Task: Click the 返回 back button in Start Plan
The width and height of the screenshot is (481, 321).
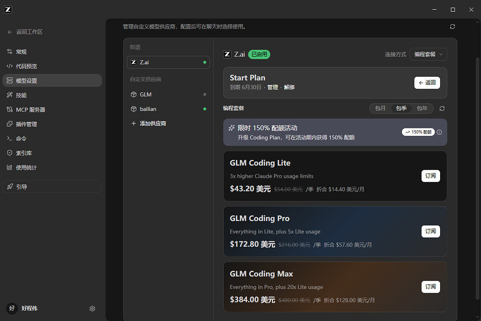Action: (x=427, y=83)
